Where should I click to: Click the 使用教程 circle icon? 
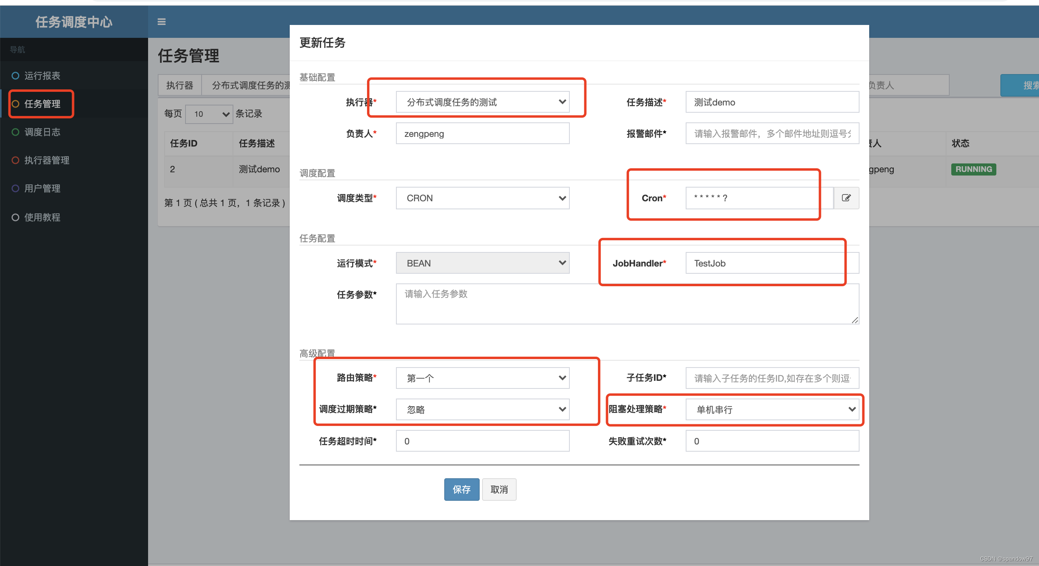tap(15, 217)
